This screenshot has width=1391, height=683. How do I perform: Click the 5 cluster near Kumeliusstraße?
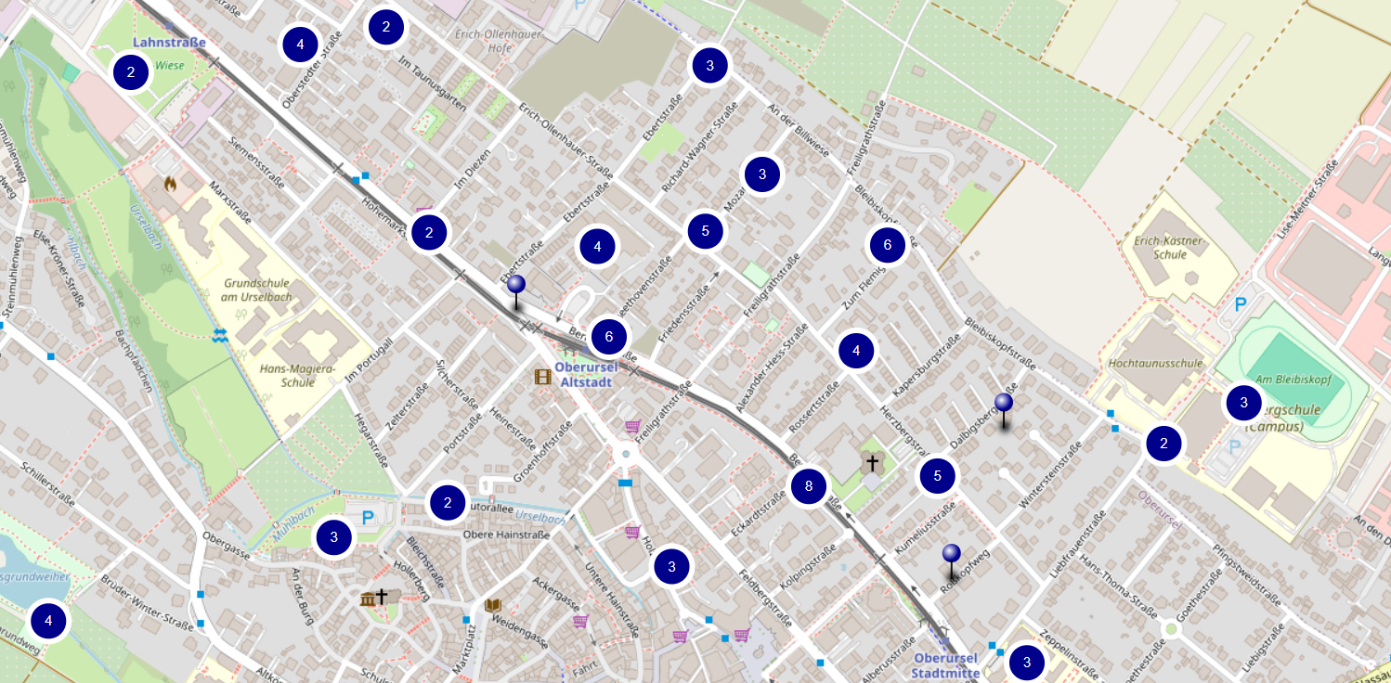tap(938, 476)
